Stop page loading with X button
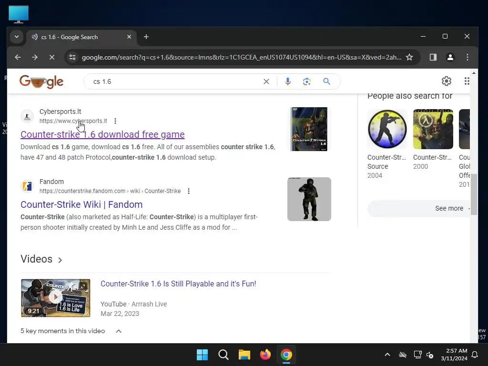 [52, 57]
